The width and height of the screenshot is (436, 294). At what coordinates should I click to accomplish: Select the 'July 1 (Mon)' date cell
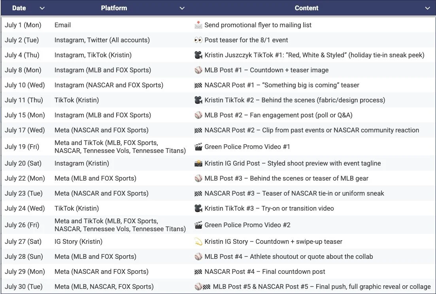(23, 25)
